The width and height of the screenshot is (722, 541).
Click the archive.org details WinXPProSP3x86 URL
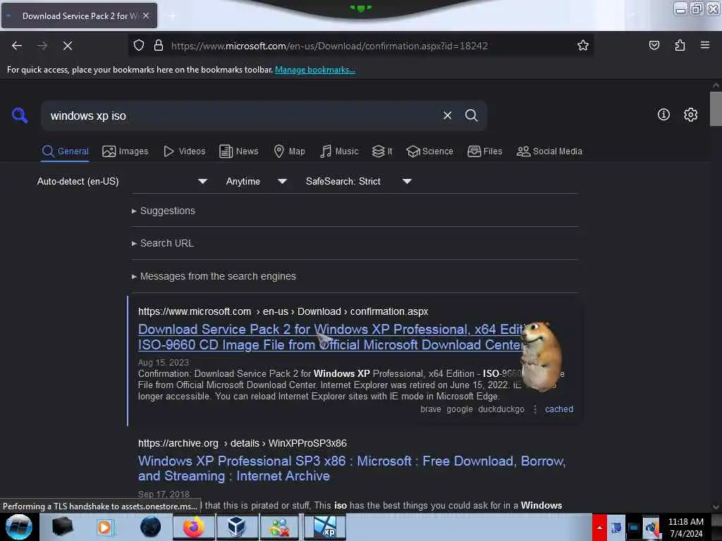243,443
